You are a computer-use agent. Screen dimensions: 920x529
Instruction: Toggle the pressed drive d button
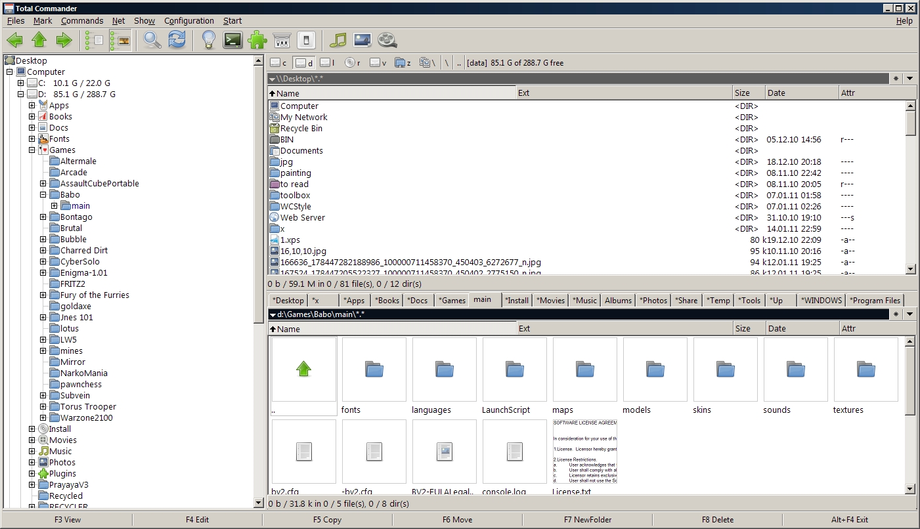tap(303, 63)
